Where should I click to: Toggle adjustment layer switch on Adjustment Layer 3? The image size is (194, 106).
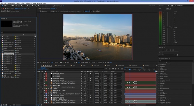pos(90,78)
